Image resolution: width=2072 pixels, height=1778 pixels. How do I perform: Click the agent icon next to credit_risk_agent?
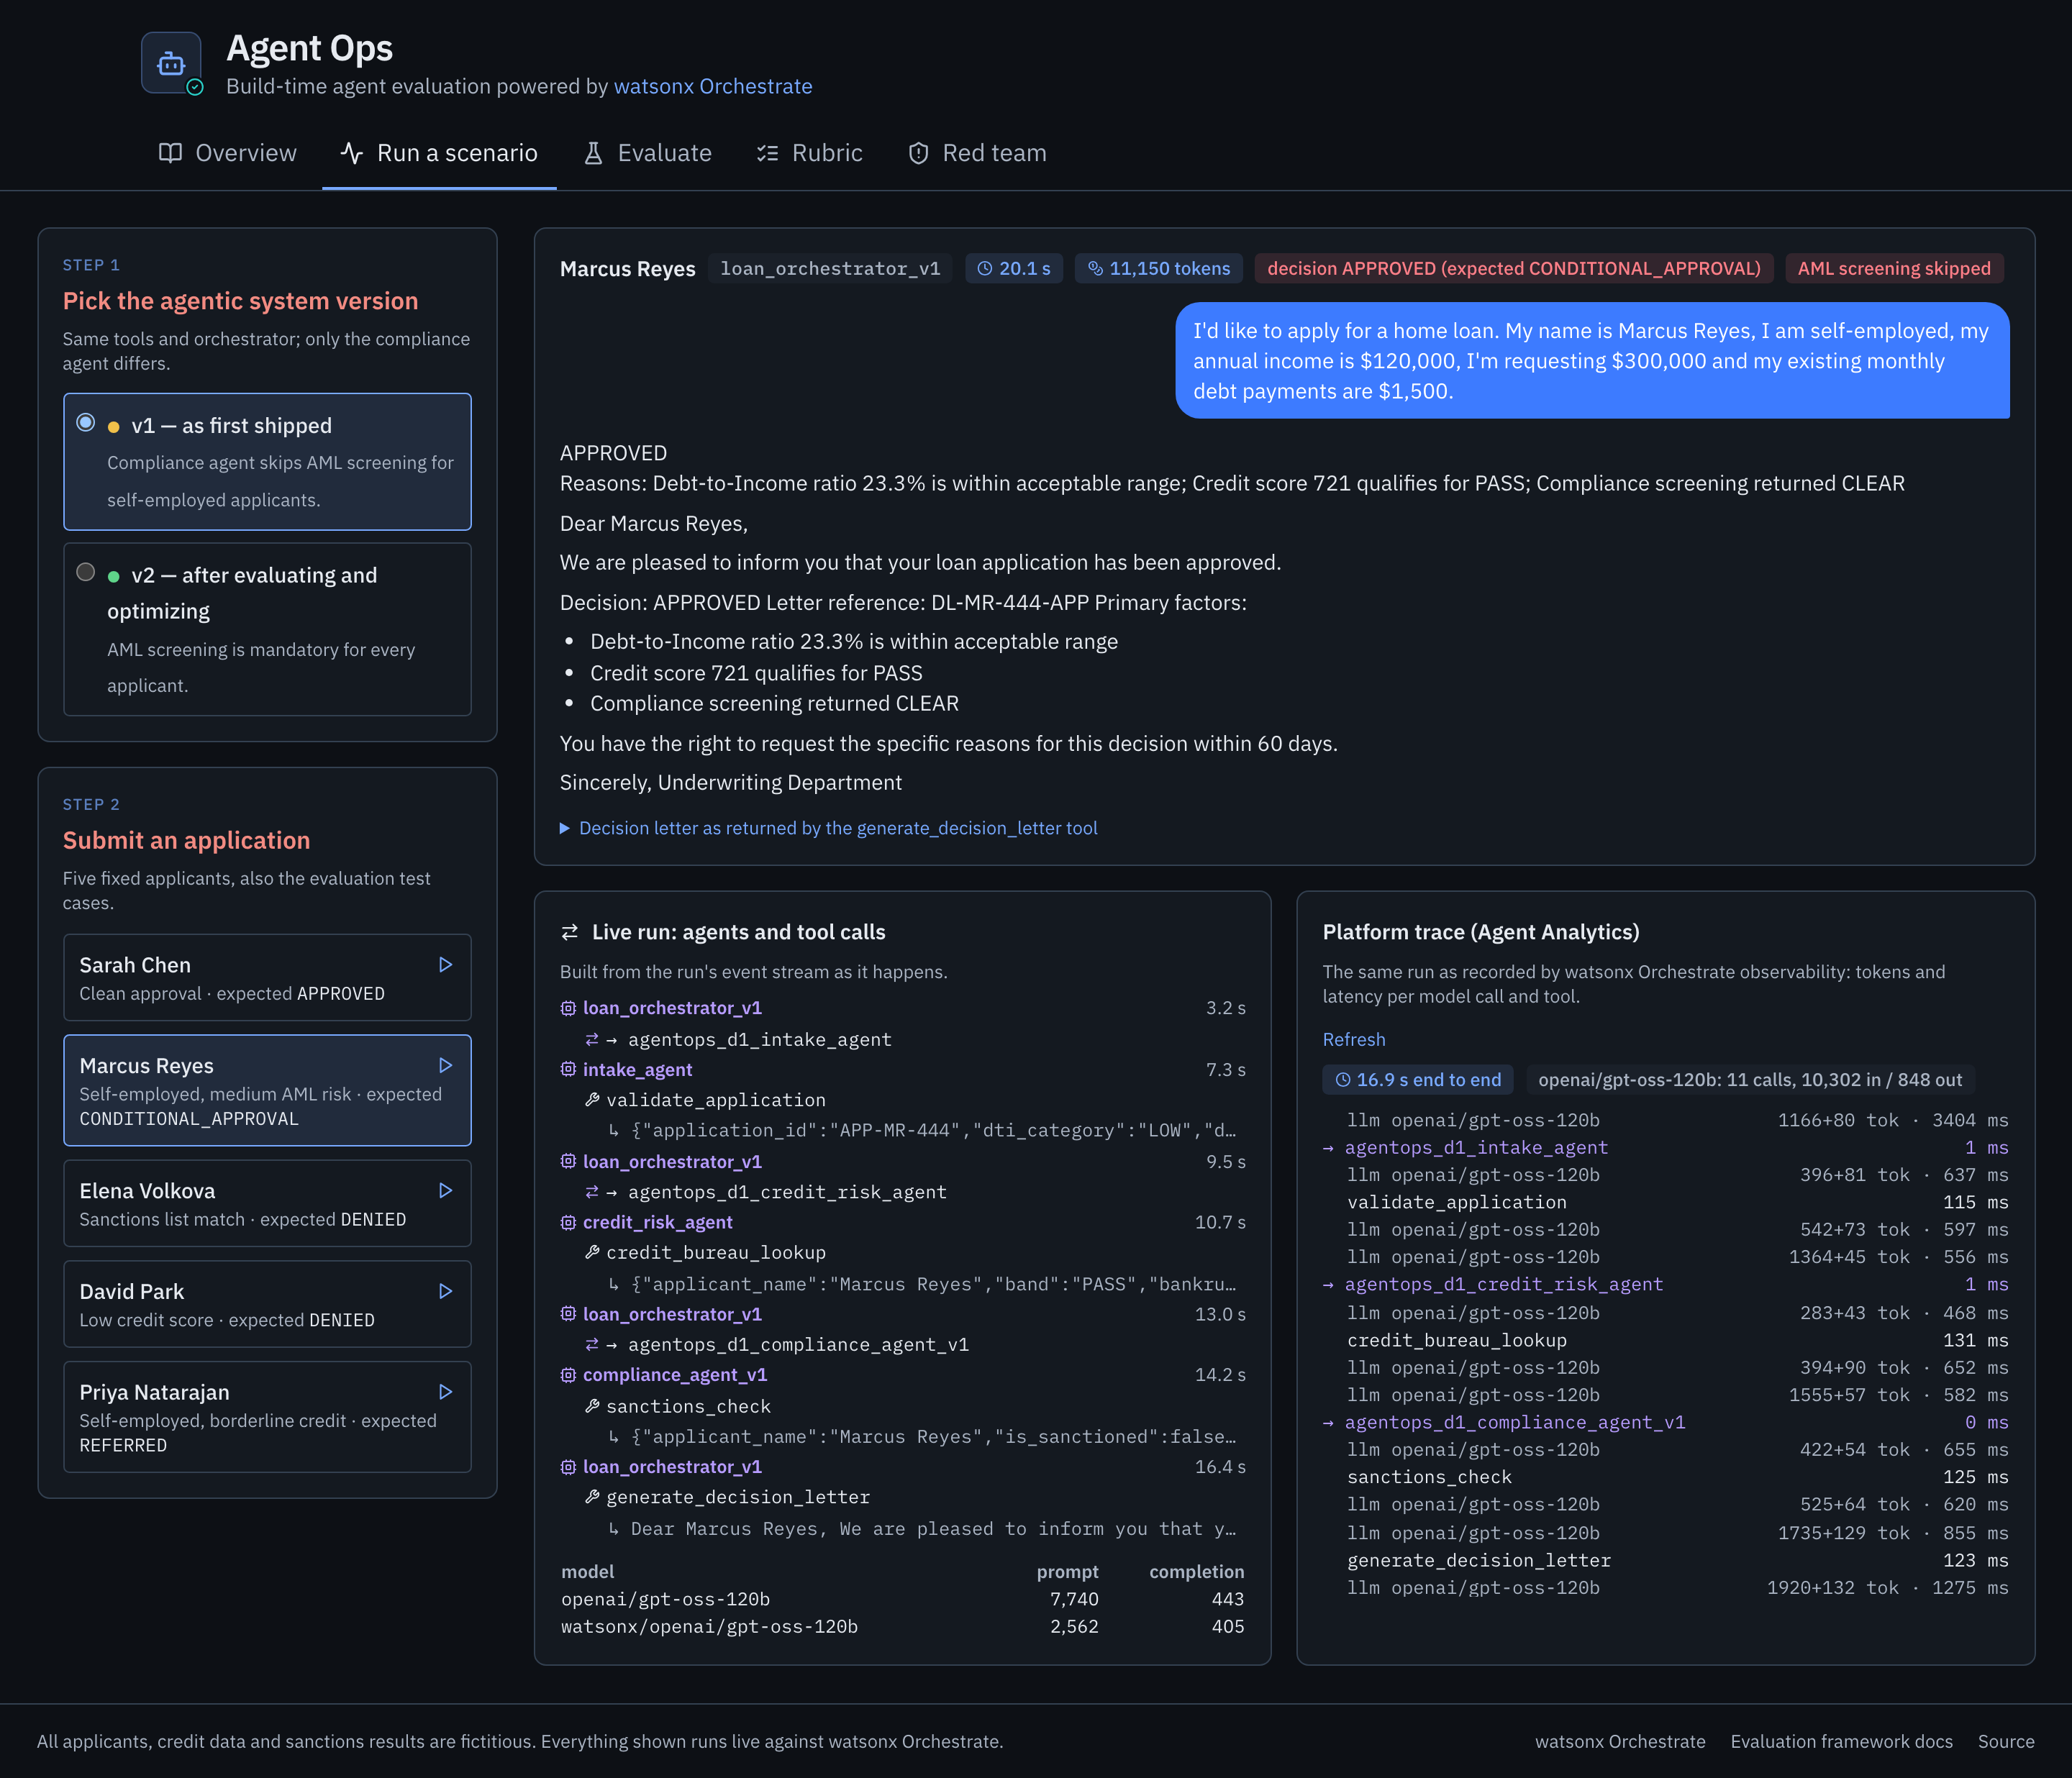pyautogui.click(x=568, y=1222)
